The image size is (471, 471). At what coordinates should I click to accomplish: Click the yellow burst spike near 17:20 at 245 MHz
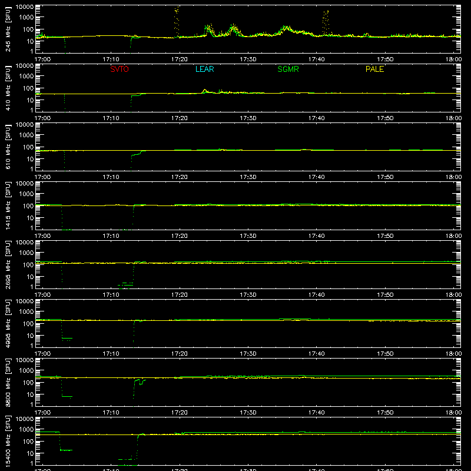(177, 21)
